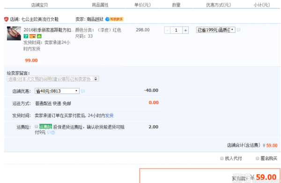Click the 颜色分类 (漆皮) 红色 text
Screen dimensions: 281x183
point(98,30)
